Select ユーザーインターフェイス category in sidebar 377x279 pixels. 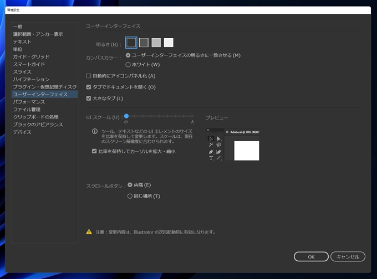pyautogui.click(x=44, y=94)
